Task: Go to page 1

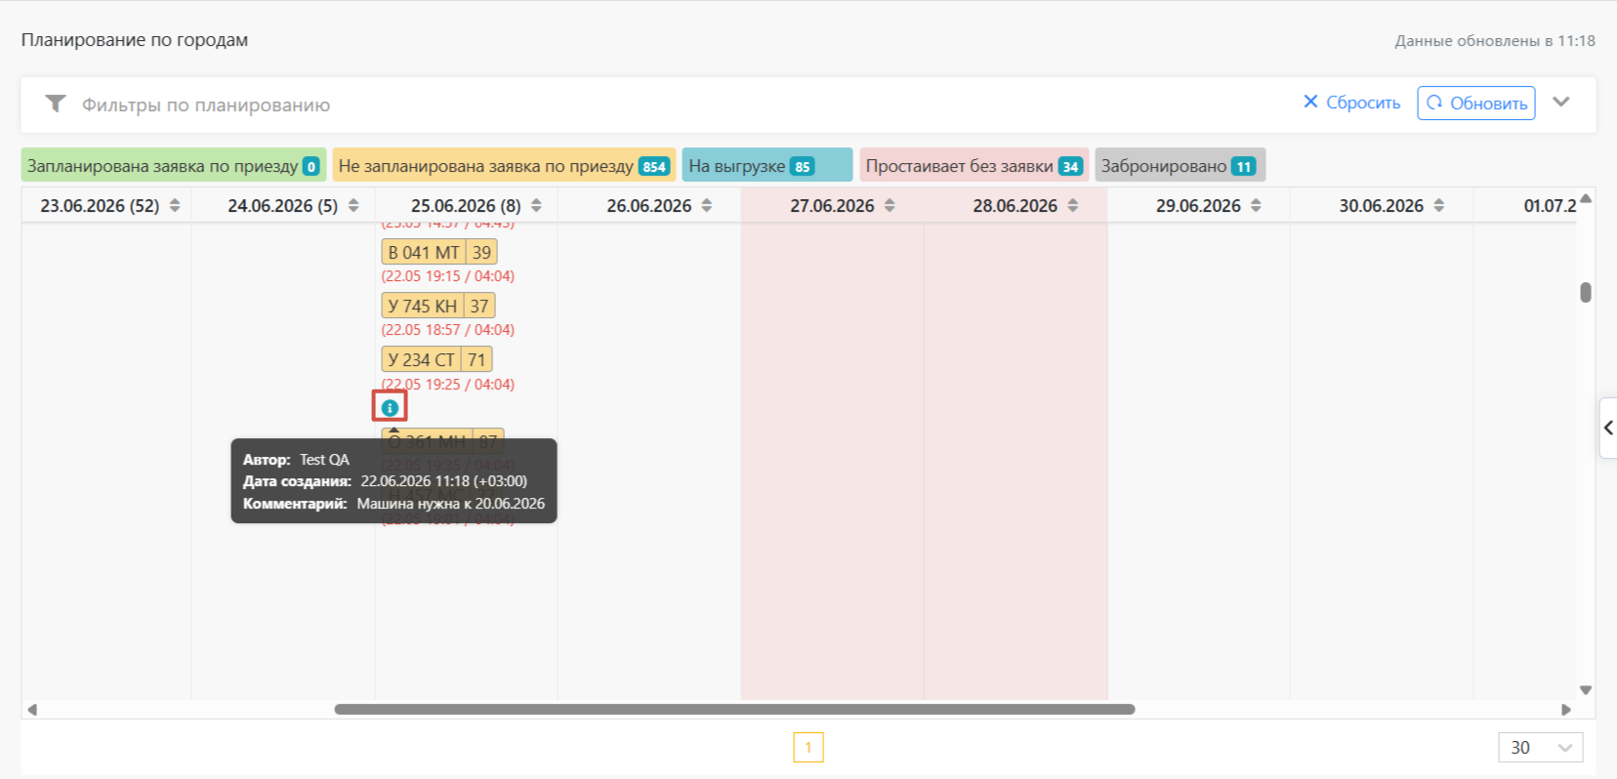Action: click(x=808, y=748)
